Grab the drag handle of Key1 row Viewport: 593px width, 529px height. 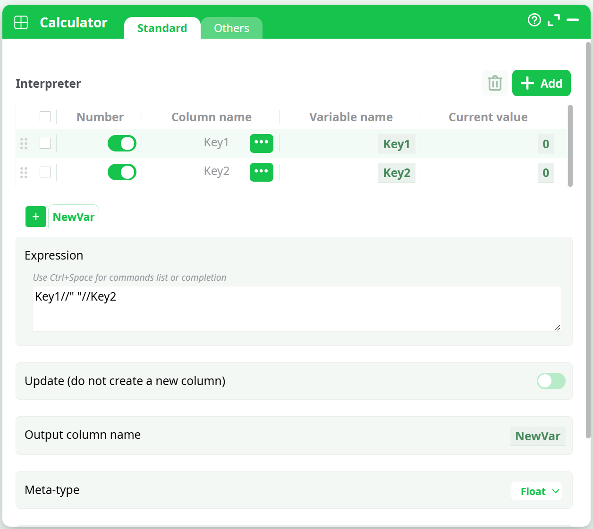[24, 143]
